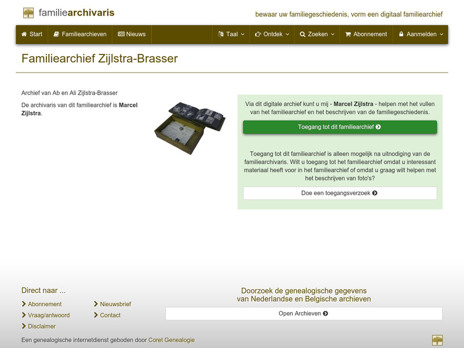Image resolution: width=464 pixels, height=348 pixels.
Task: Click the Vraag/antwoord link
Action: [48, 315]
